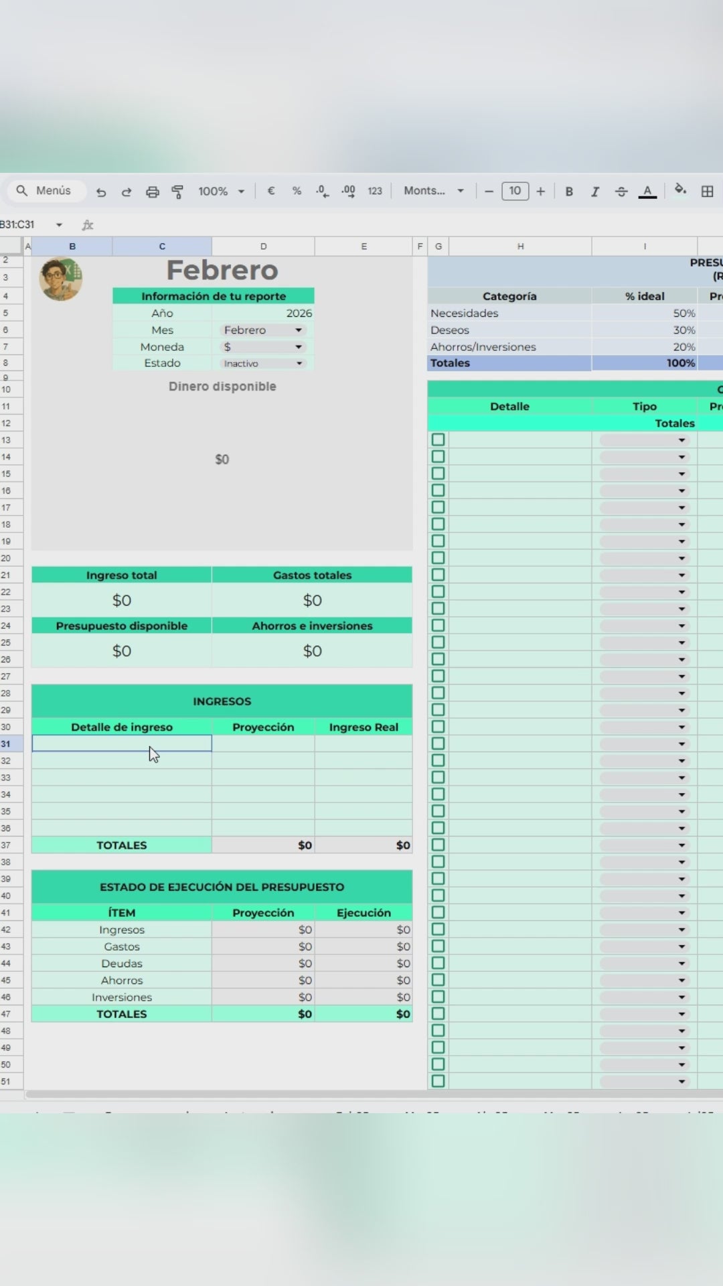Select the paint format roller tool
The image size is (723, 1286).
(177, 192)
